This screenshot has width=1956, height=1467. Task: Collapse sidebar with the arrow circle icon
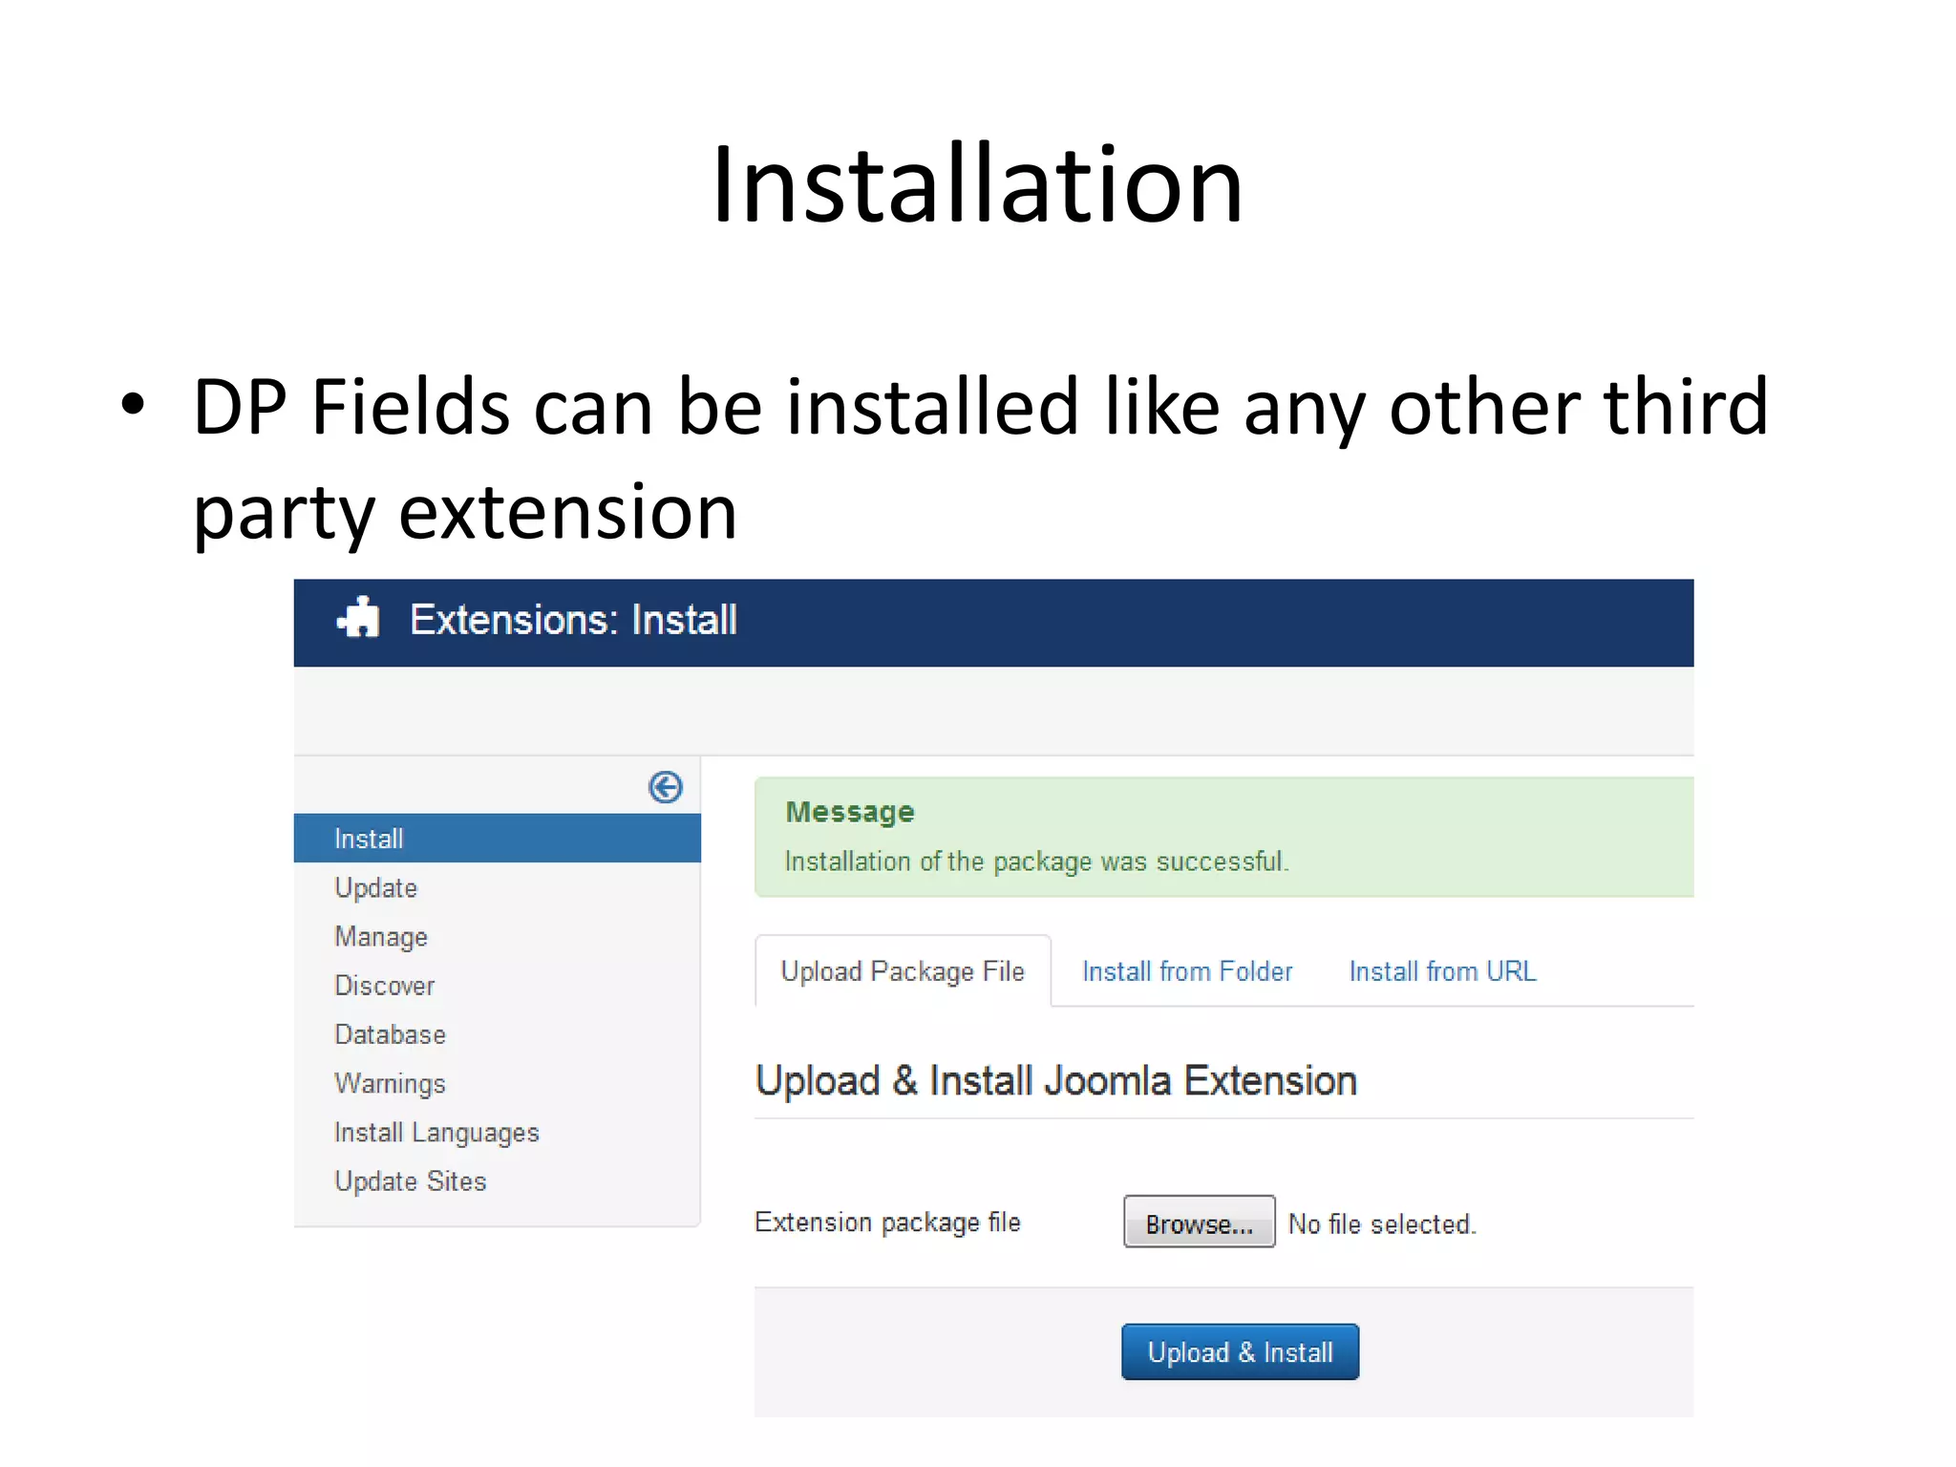[666, 787]
